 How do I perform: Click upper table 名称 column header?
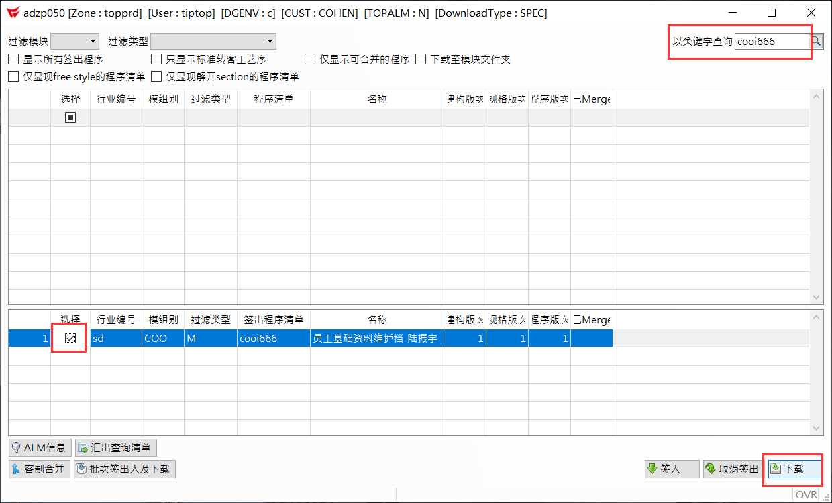coord(377,99)
